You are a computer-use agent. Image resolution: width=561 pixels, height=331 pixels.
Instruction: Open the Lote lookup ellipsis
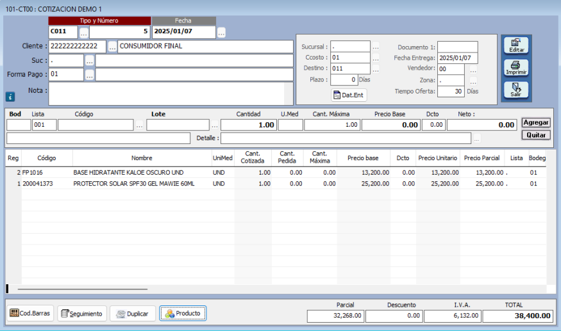[214, 125]
